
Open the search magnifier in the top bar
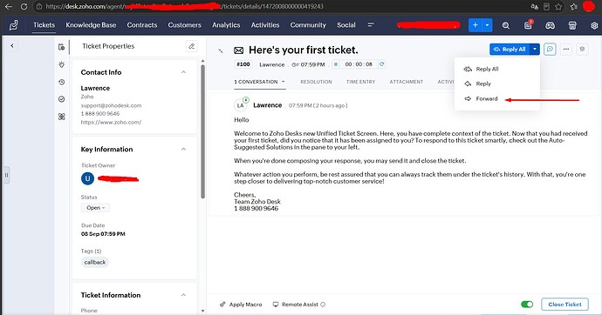coord(506,25)
